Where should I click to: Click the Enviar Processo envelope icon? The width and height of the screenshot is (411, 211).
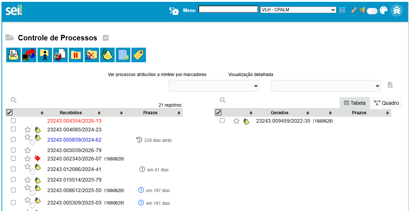13,55
